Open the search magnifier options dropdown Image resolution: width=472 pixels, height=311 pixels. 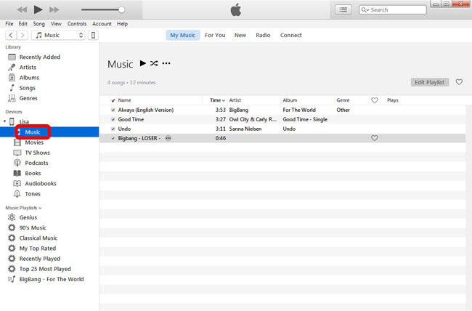(x=365, y=9)
